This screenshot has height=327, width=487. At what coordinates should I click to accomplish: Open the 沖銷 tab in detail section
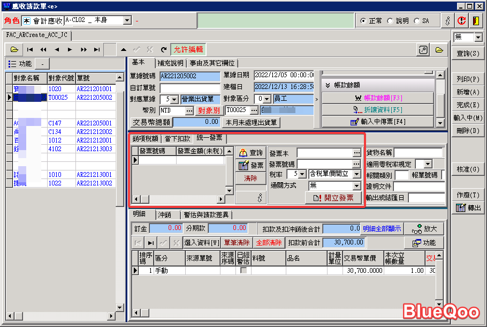tap(164, 215)
